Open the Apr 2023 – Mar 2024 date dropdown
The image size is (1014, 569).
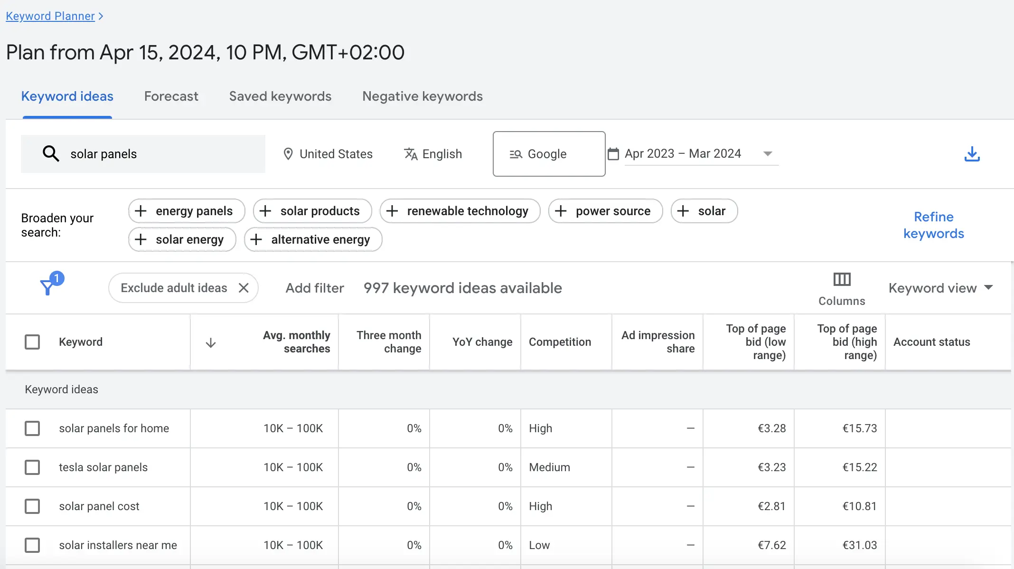[x=701, y=154]
